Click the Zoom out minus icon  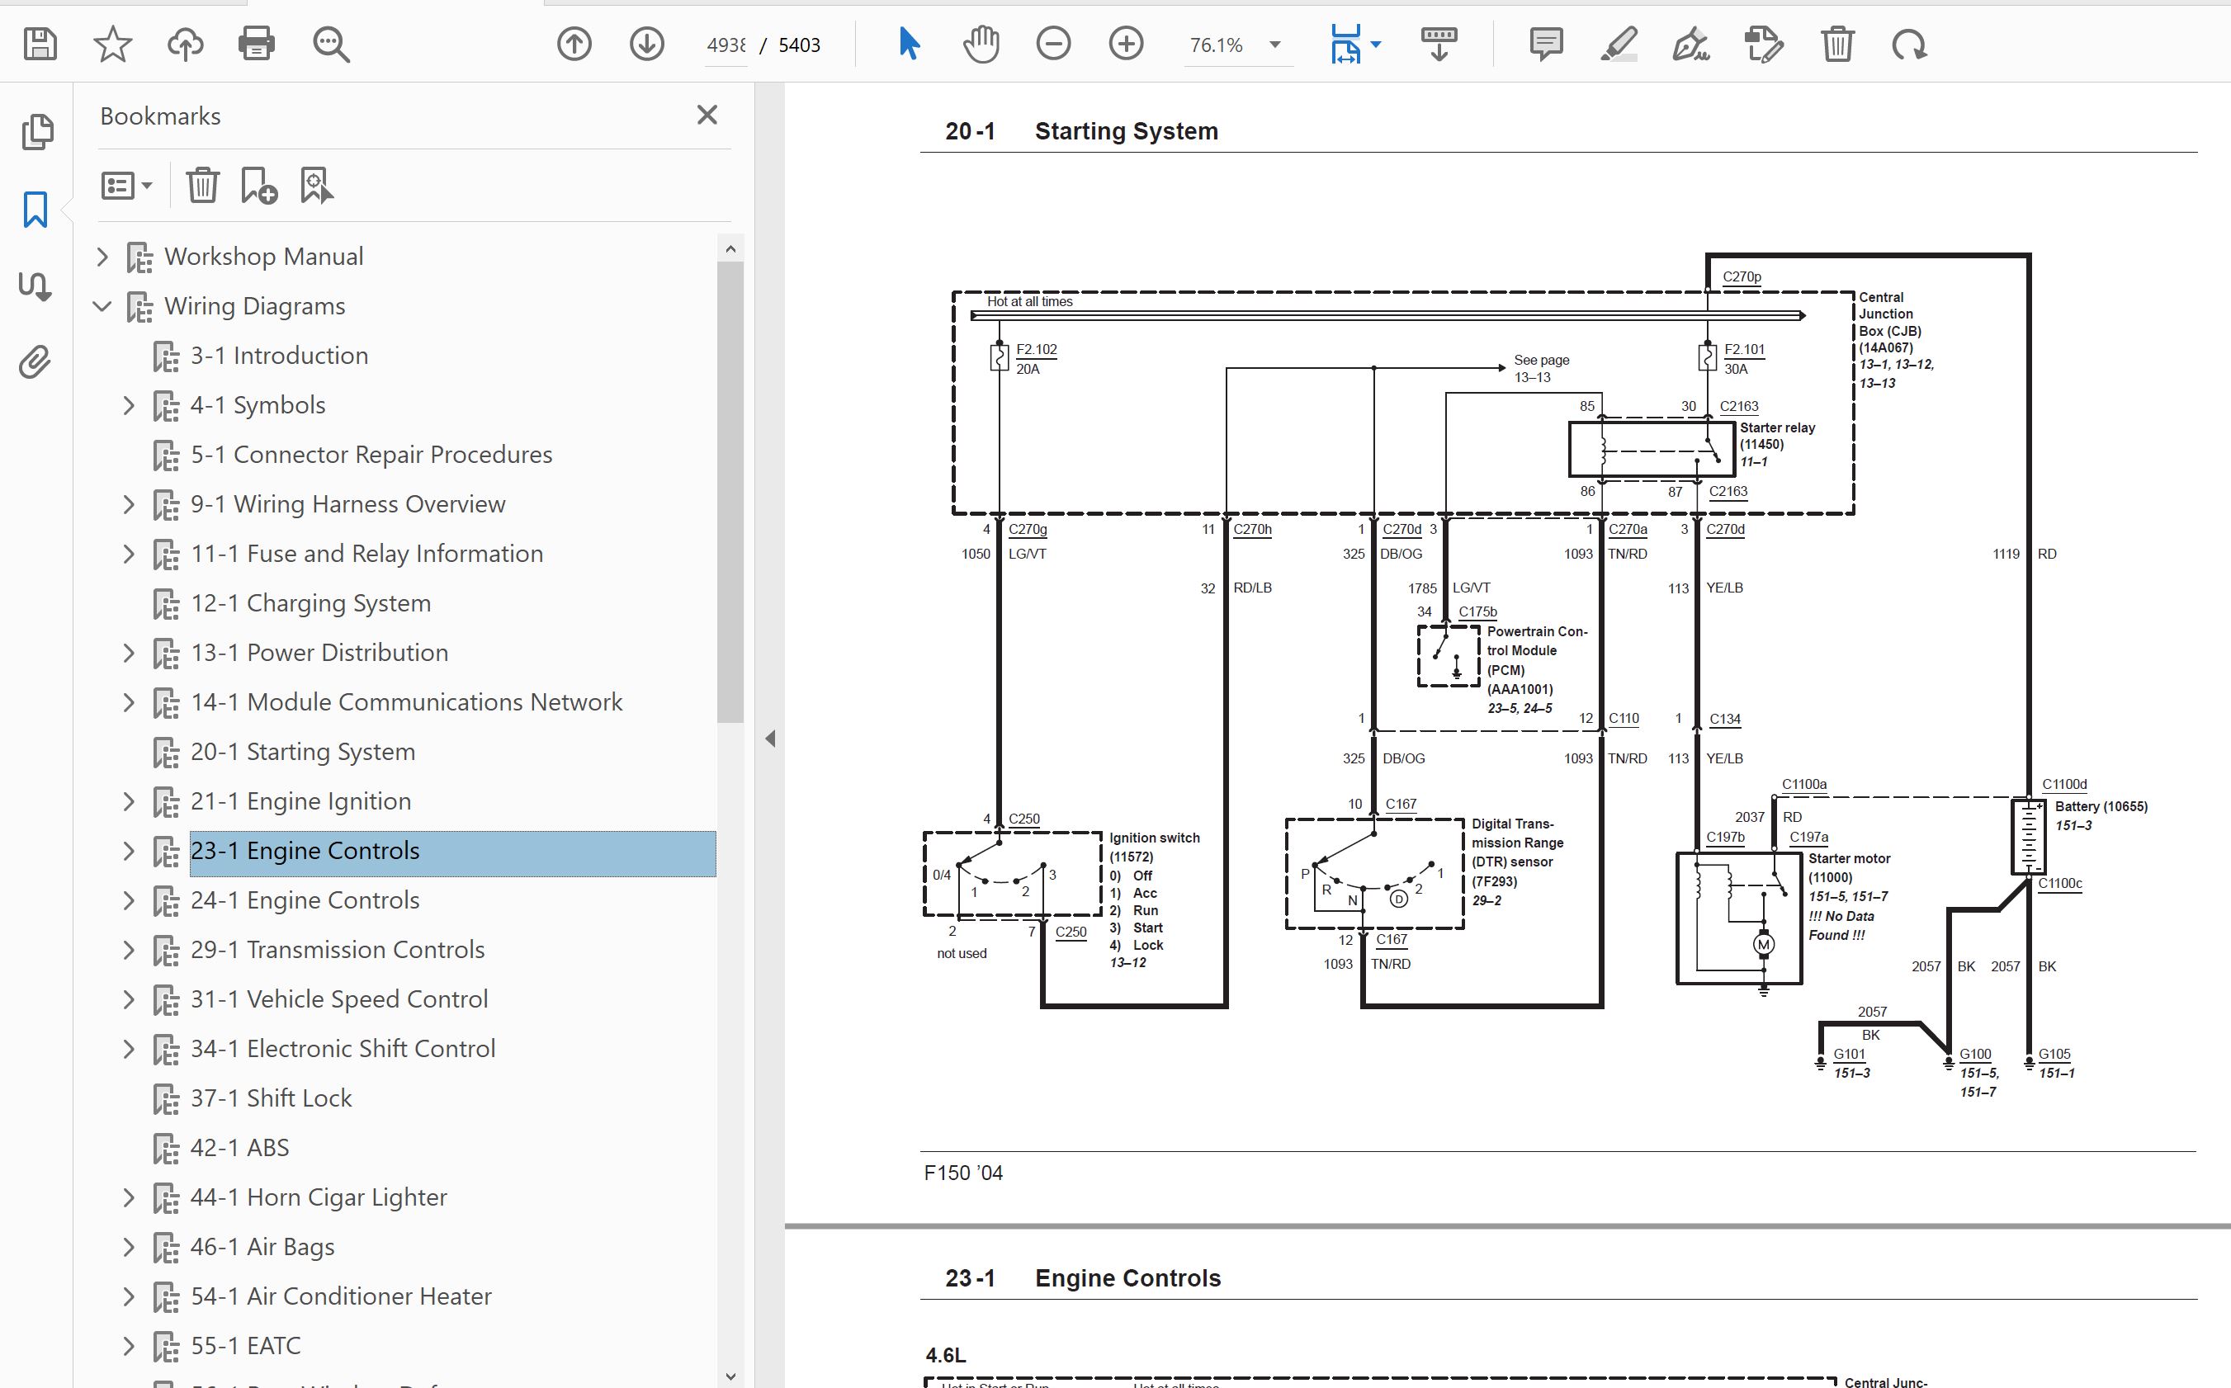(x=1053, y=44)
